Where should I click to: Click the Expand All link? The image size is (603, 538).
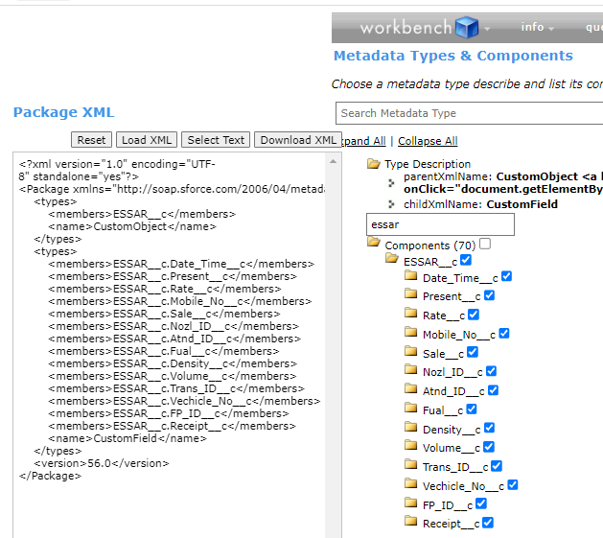coord(363,141)
